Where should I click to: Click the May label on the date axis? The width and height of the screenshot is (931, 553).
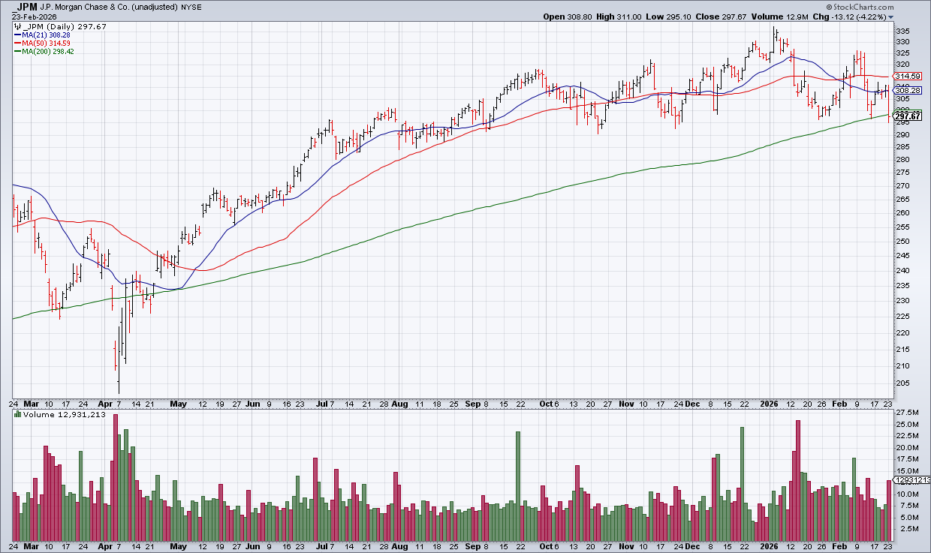tap(179, 403)
